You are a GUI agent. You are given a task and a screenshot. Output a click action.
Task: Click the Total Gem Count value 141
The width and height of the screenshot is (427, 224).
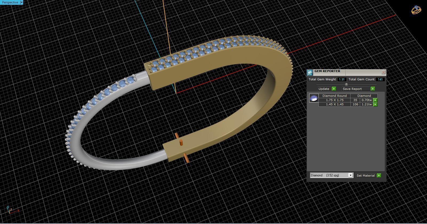[380, 79]
